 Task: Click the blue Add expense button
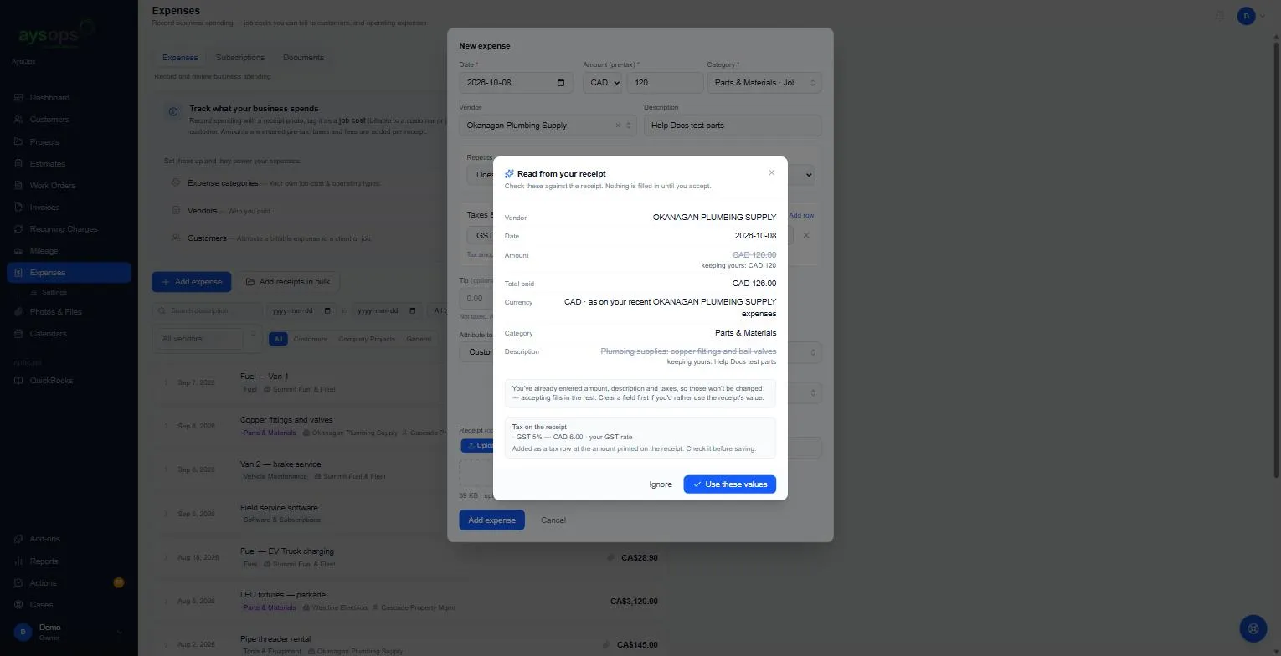pyautogui.click(x=192, y=282)
